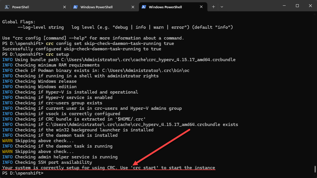Click the icon on the active Windows PowerShell tab

coord(144,7)
